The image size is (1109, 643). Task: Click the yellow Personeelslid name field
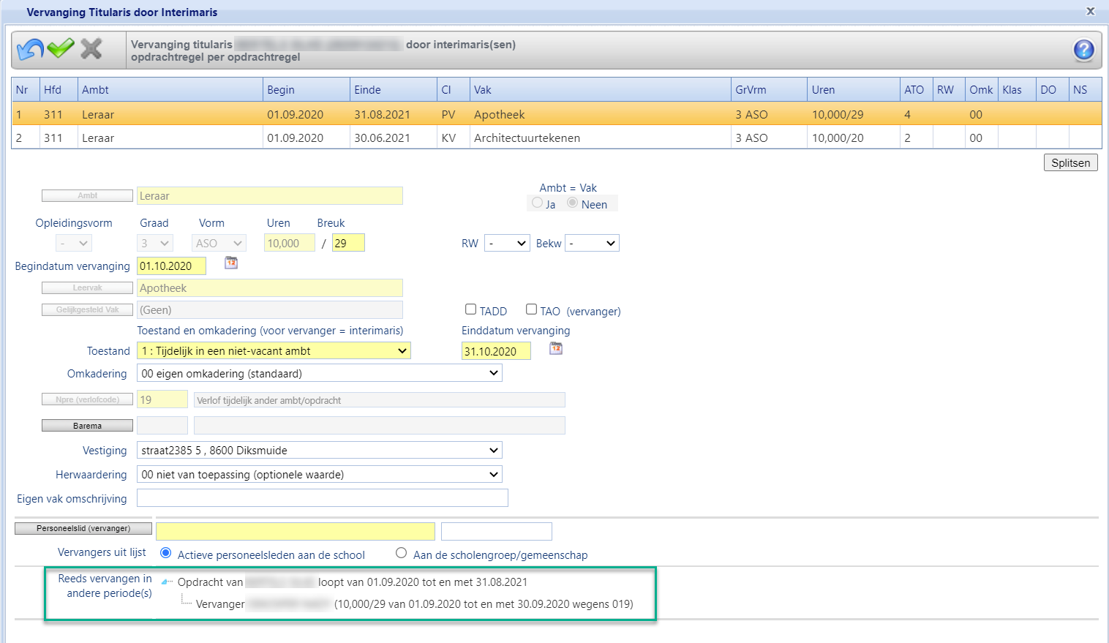click(296, 531)
